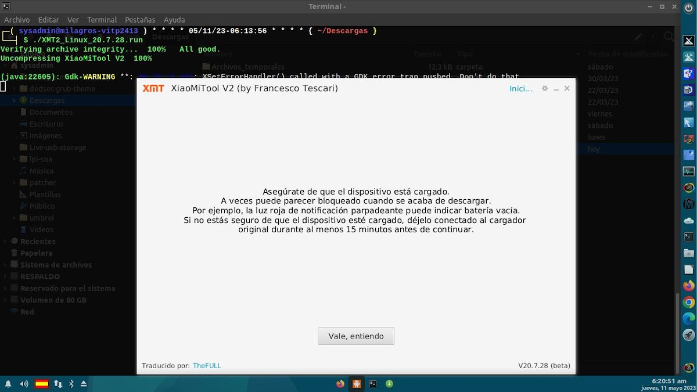
Task: Open the TheFULL translator link
Action: tap(207, 365)
